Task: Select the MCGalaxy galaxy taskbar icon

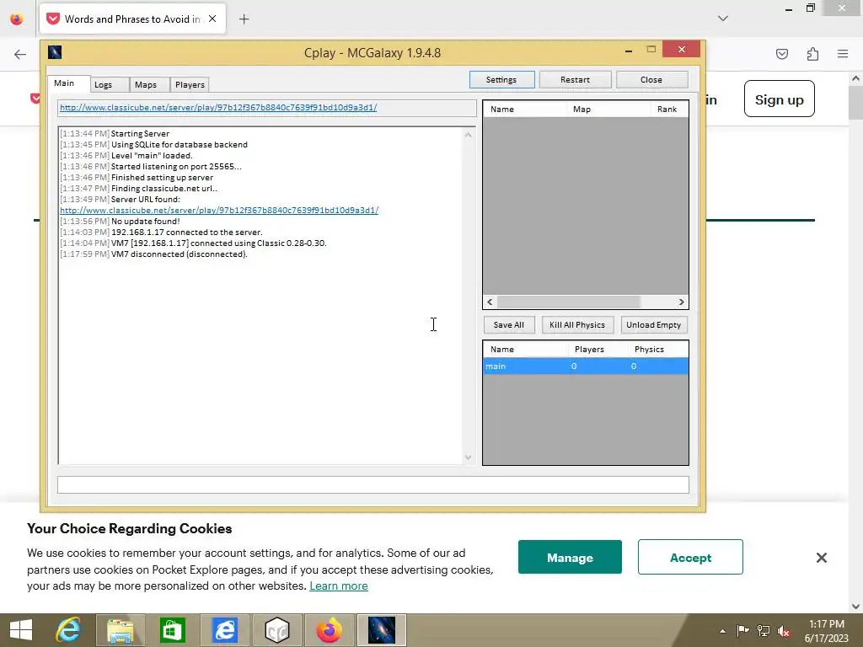Action: coord(382,630)
